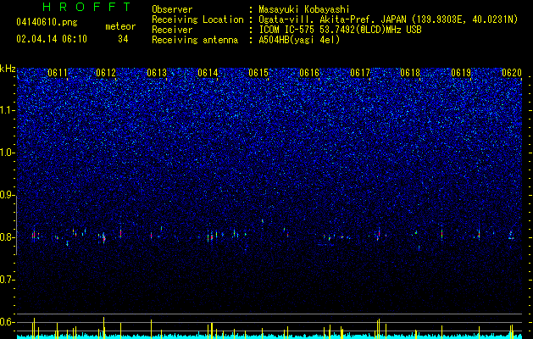Click the Receiving antenna field label
Viewport: 533px width, 339px height.
coord(195,40)
